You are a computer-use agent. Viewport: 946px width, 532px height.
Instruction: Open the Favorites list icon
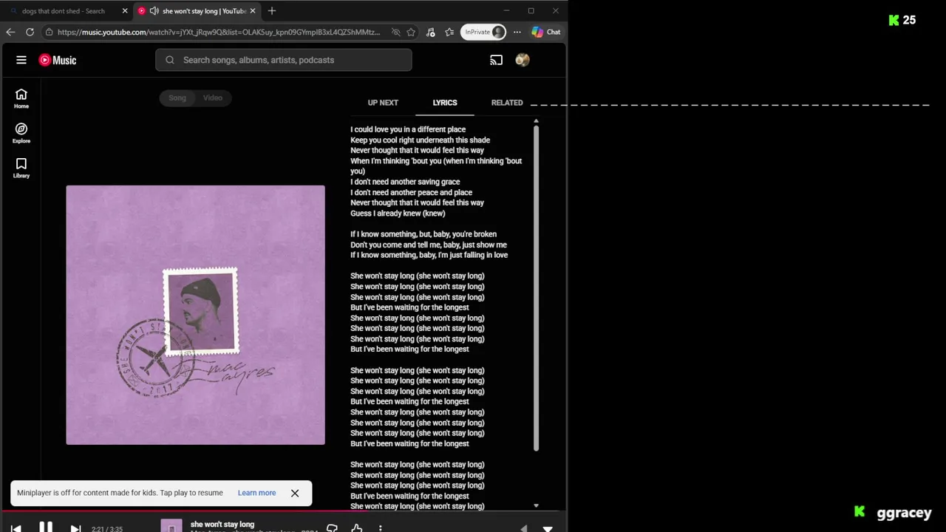(x=449, y=32)
